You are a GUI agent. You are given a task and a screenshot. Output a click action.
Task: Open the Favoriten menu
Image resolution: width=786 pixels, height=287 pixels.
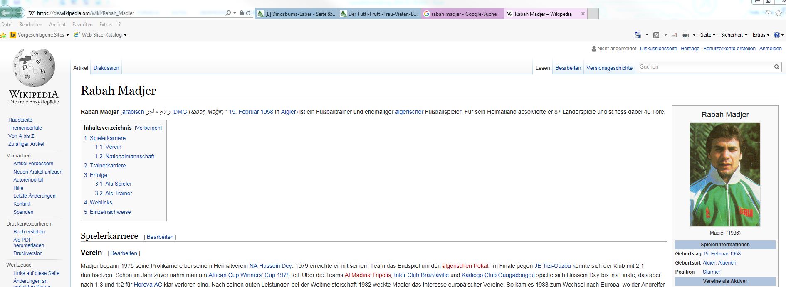coord(82,25)
